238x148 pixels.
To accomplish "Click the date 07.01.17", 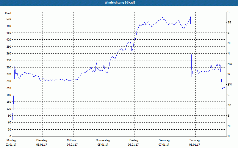I will point(164,145).
